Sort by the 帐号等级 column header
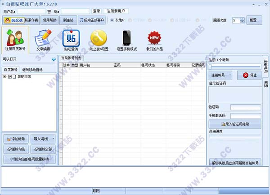This screenshot has width=270, height=195. (x=178, y=65)
